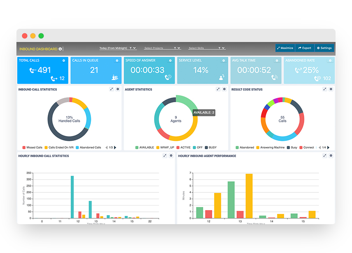
Task: Open Agent Statistics panel settings gear
Action: click(224, 89)
